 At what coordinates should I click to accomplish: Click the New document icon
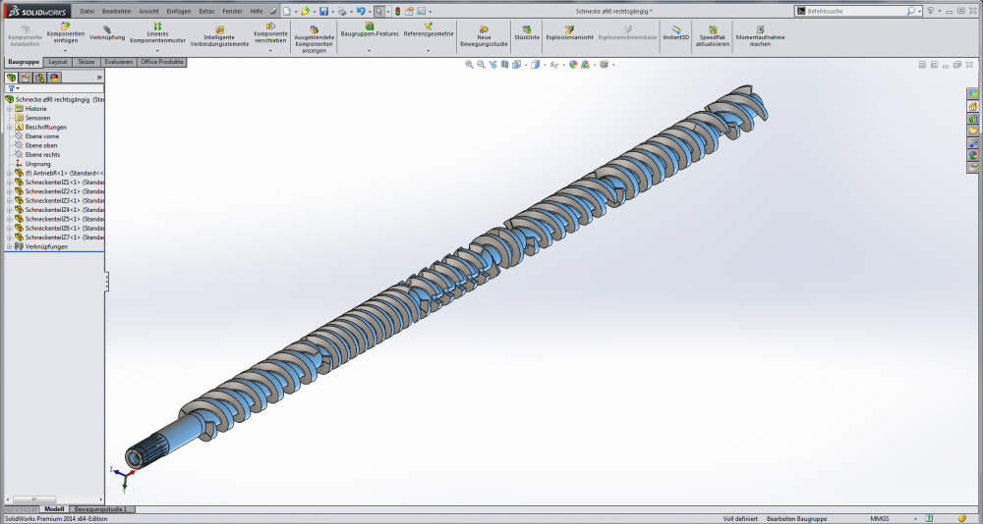[x=286, y=11]
